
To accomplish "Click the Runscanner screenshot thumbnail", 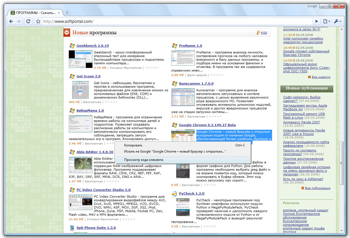I will (183, 97).
